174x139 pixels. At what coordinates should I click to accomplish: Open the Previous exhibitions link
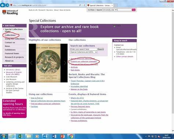pos(79,121)
